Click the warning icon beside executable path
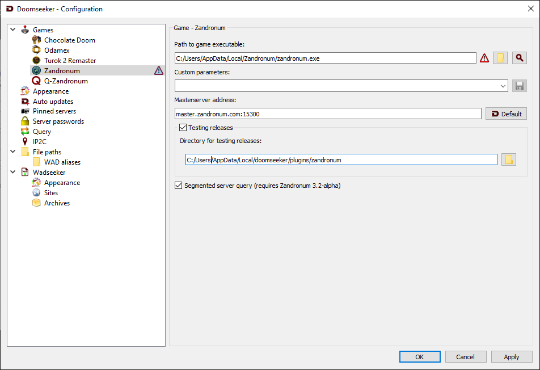540x370 pixels. pyautogui.click(x=484, y=58)
